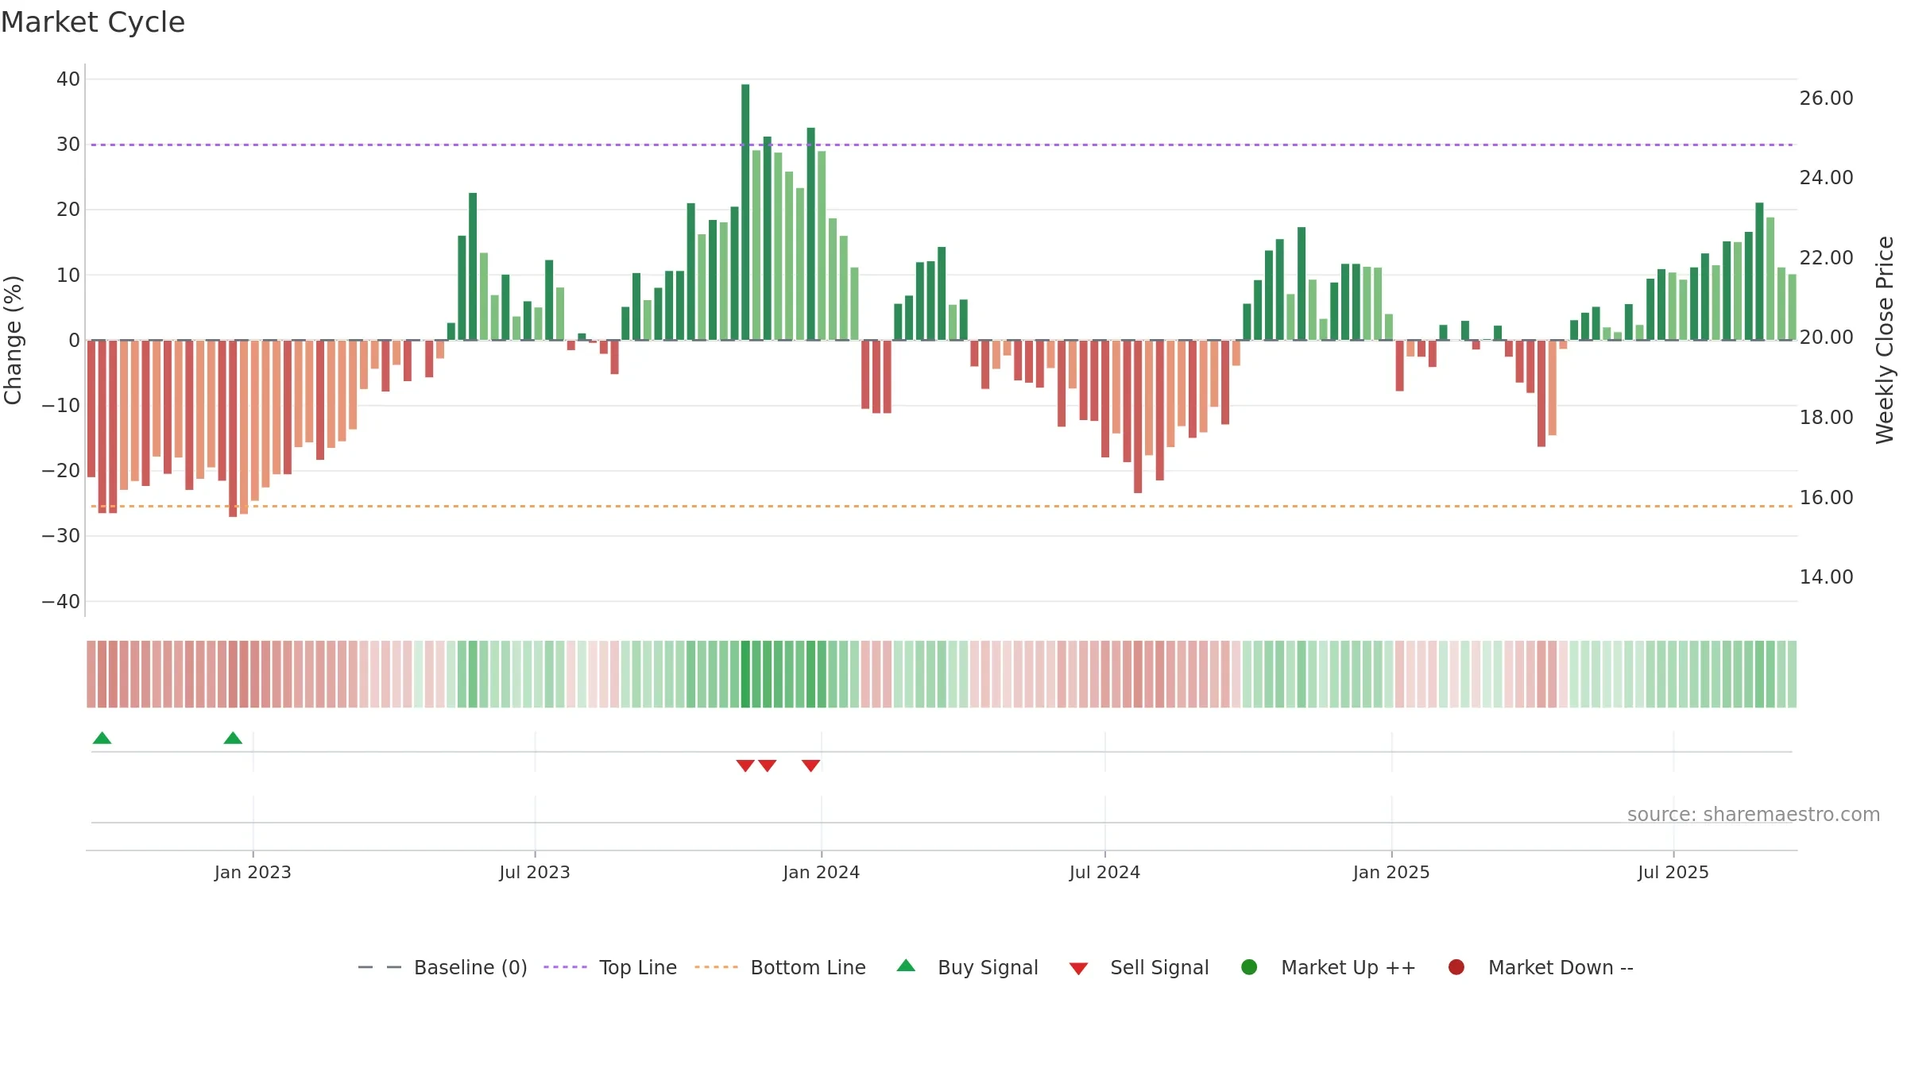The width and height of the screenshot is (1907, 1072).
Task: Click the Bottom Line orange dotted legend marker
Action: [x=716, y=967]
